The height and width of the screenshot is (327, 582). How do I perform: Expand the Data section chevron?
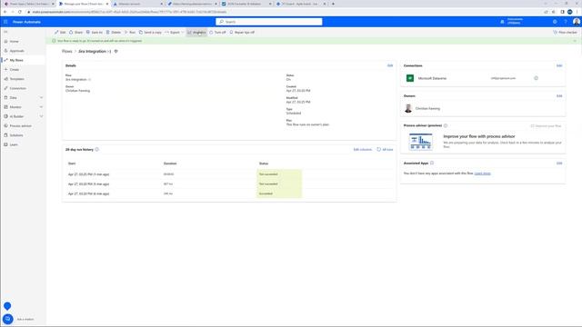[x=41, y=97]
